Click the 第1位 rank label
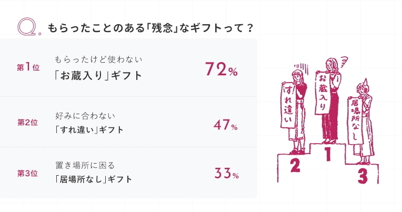Image resolution: width=402 pixels, height=212 pixels. (27, 68)
